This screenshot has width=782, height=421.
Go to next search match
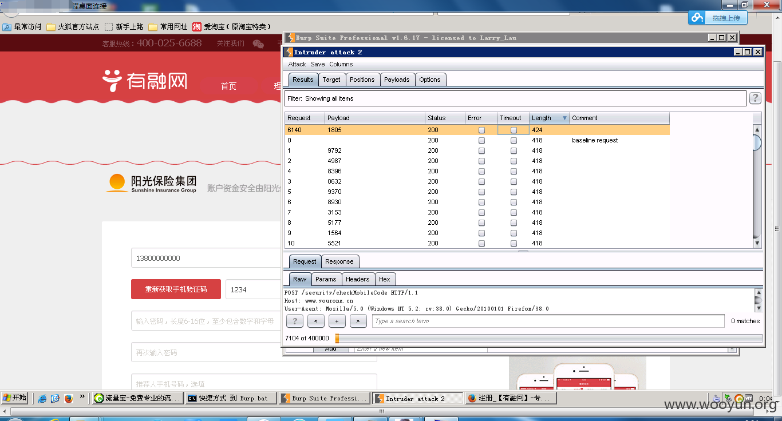click(x=358, y=321)
